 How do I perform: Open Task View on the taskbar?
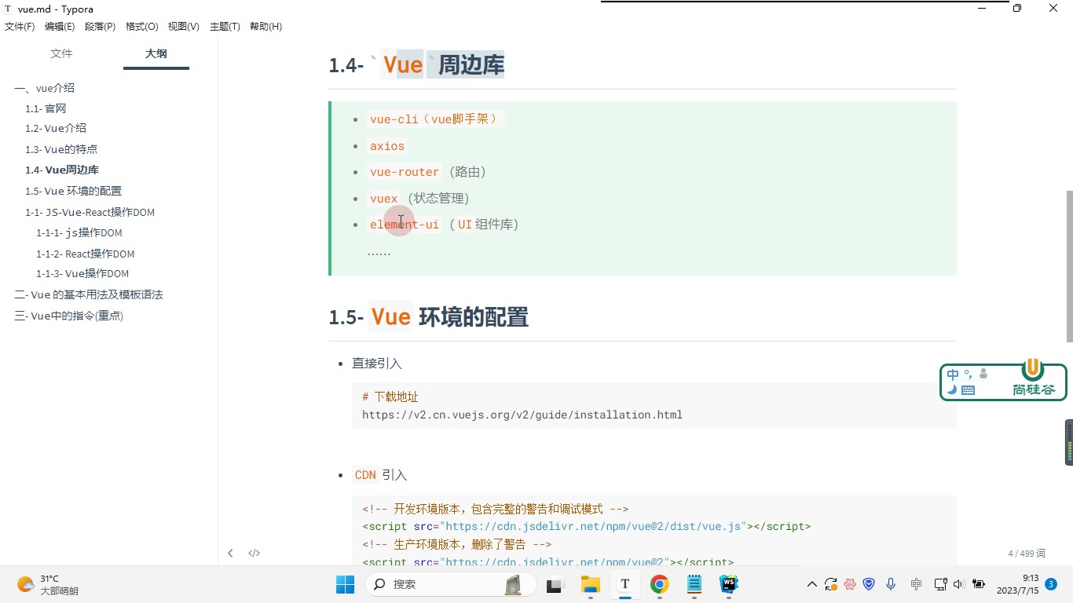click(x=555, y=584)
